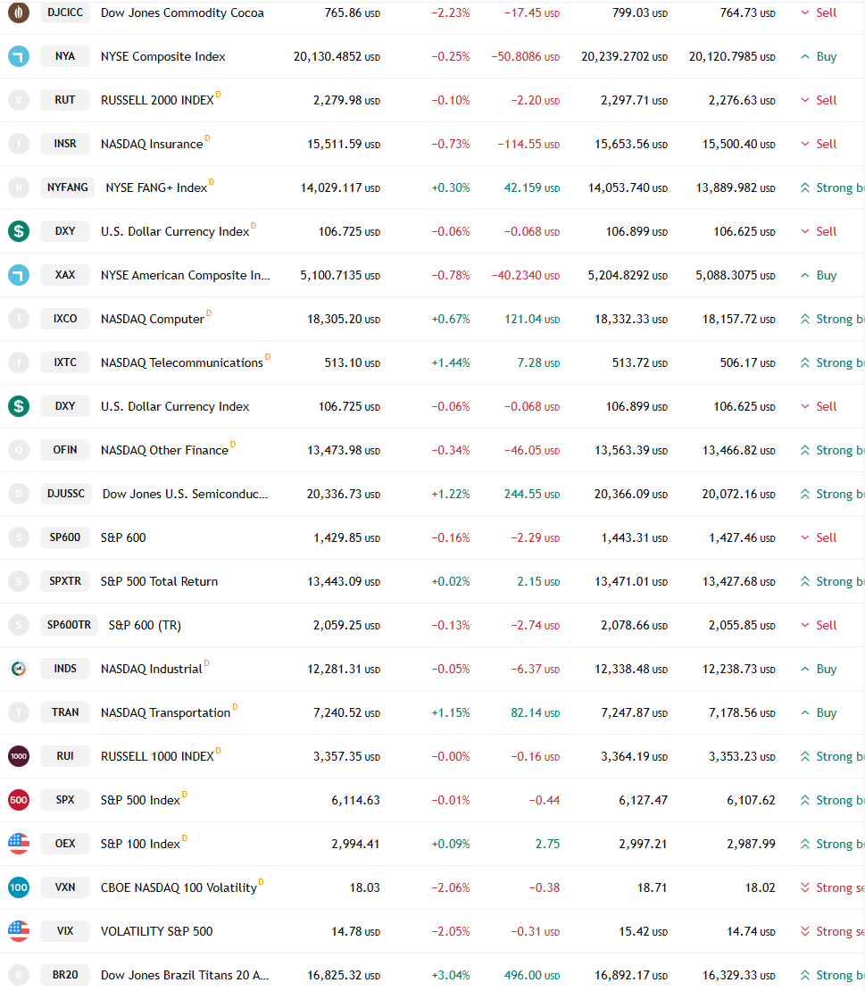Click the Sell rating for DJCICC
Image resolution: width=865 pixels, height=991 pixels.
[x=819, y=12]
